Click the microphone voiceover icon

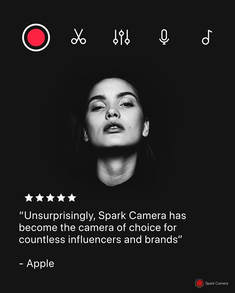tap(164, 37)
